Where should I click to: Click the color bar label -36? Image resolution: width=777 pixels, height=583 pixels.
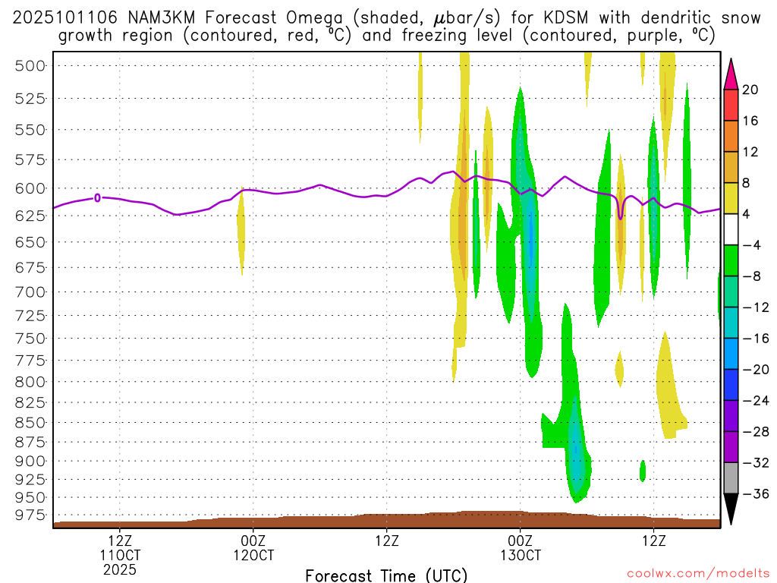coord(756,493)
